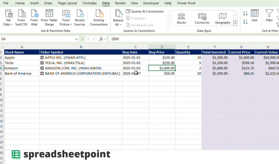279x164 pixels.
Task: Click the Insert Function fx icon
Action: click(101, 39)
